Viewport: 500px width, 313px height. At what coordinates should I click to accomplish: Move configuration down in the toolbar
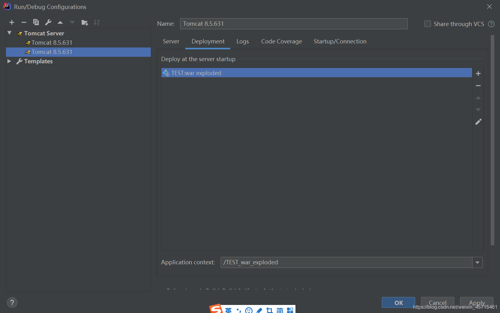[x=72, y=22]
